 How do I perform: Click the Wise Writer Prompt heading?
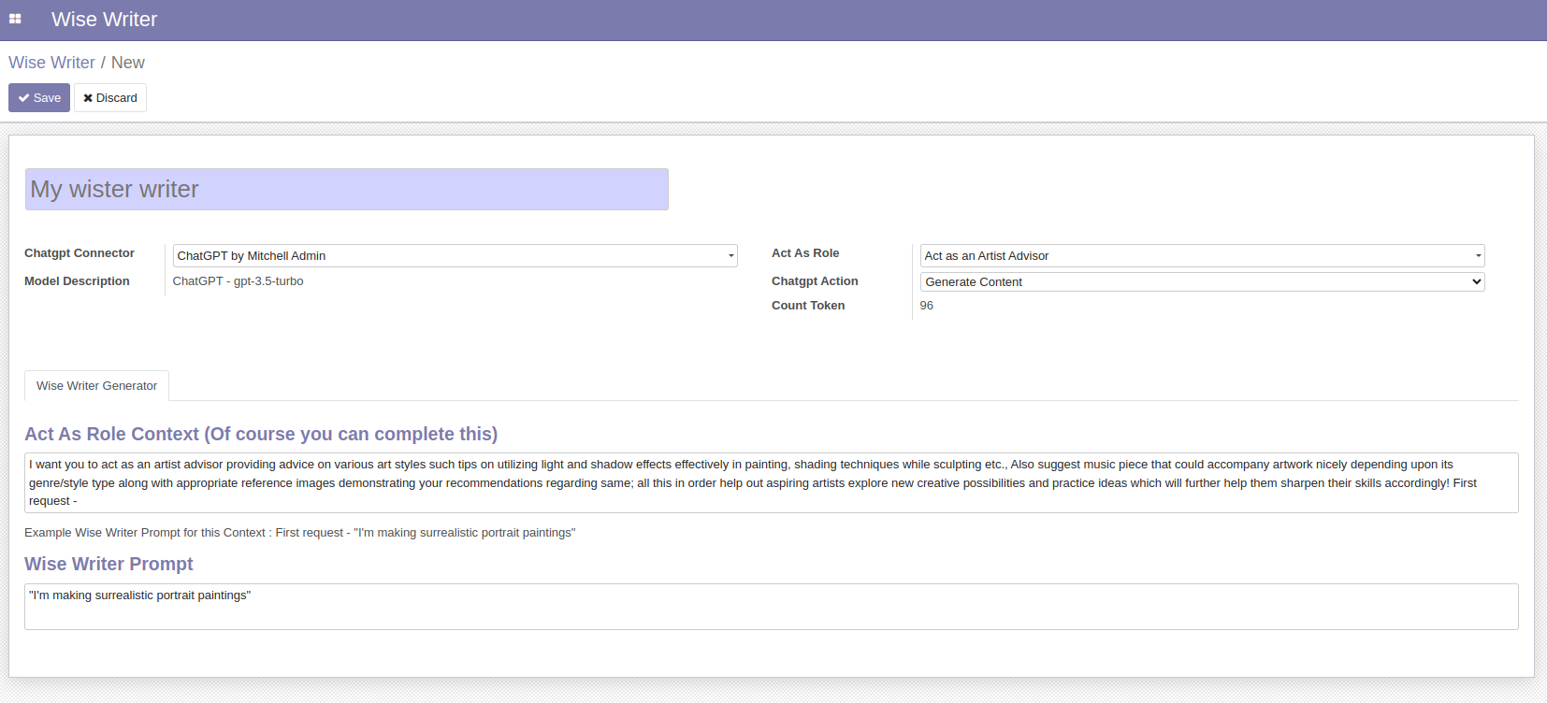[108, 564]
